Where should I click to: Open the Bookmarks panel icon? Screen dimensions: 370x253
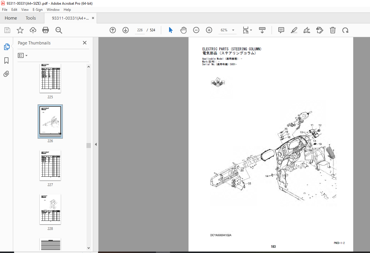click(6, 61)
